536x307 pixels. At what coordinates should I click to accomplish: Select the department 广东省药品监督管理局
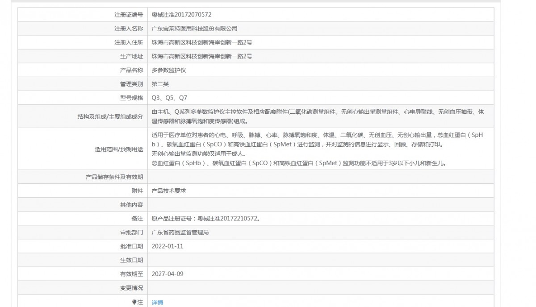[180, 232]
